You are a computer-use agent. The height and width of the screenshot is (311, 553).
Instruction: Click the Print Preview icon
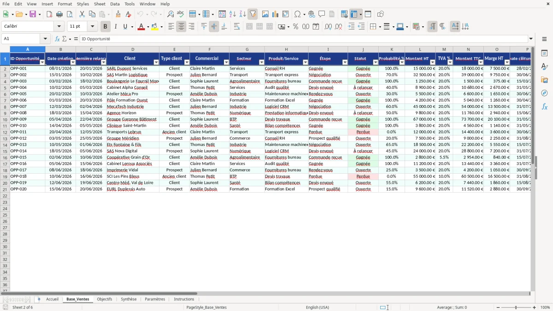coord(69,14)
